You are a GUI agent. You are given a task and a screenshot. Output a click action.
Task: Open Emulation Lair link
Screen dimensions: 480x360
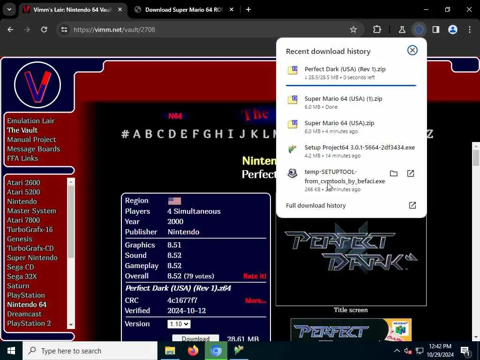point(31,120)
